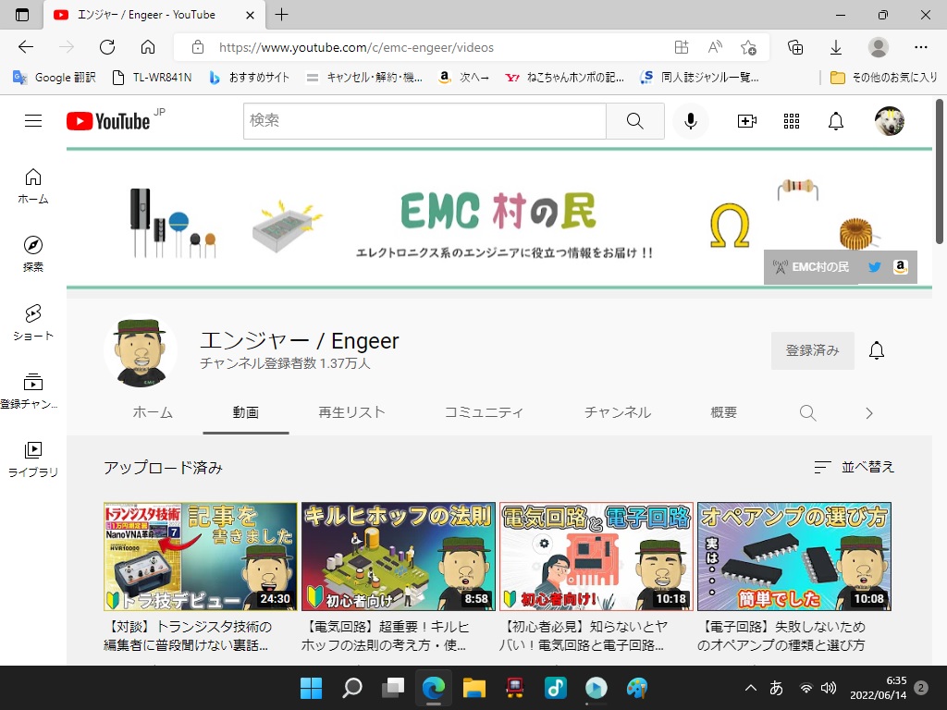Image resolution: width=947 pixels, height=710 pixels.
Task: Open a new browser tab
Action: [x=281, y=15]
